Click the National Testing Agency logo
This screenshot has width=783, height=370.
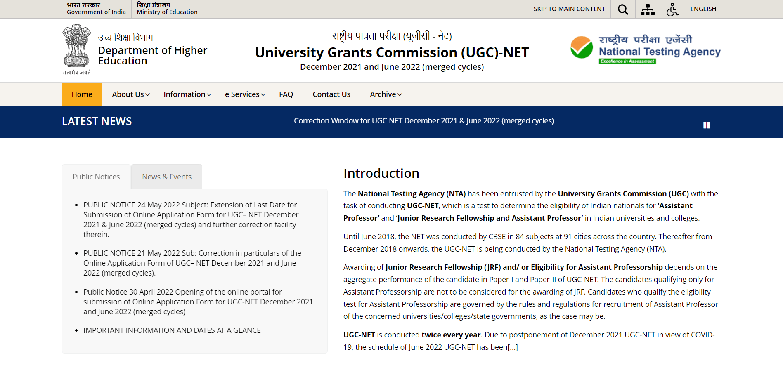coord(646,50)
